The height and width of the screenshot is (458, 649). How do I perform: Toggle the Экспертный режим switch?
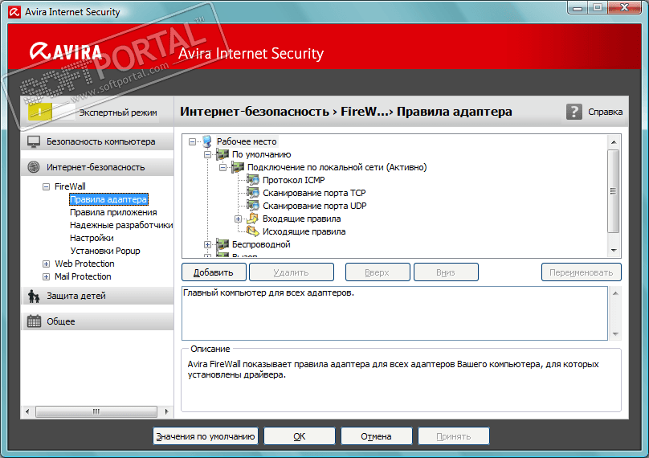pyautogui.click(x=51, y=112)
